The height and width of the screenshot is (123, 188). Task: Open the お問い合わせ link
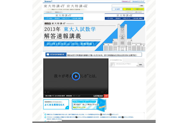(x=138, y=12)
